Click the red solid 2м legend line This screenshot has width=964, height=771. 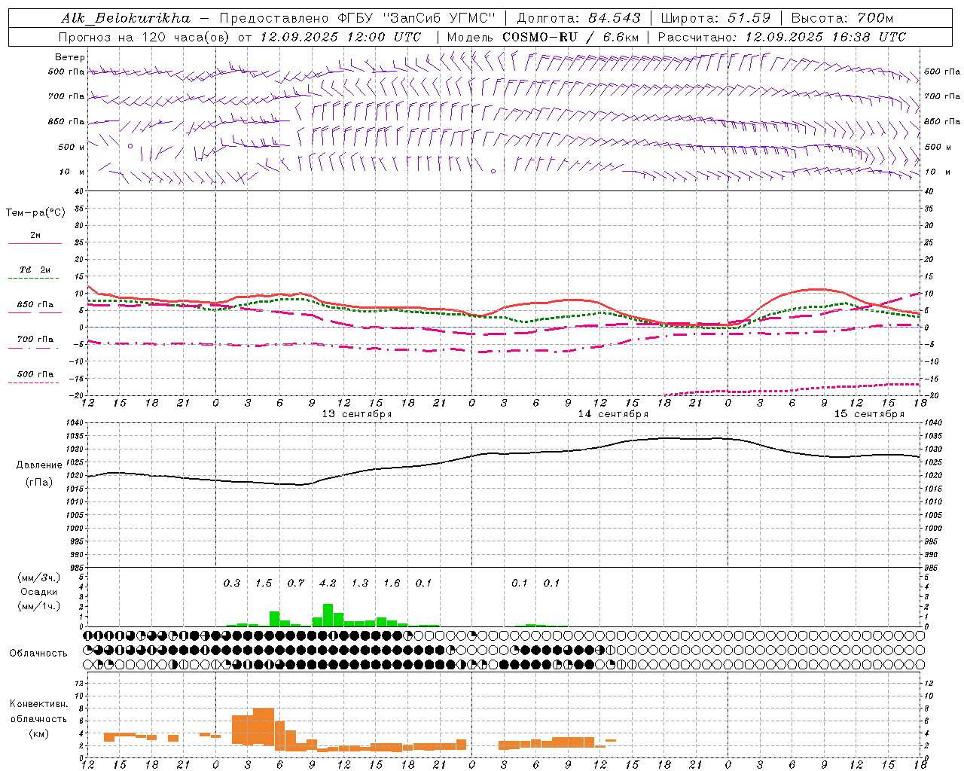[x=35, y=244]
